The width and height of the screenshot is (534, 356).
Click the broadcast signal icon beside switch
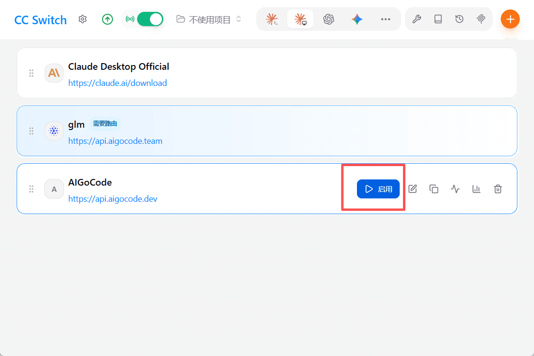pos(130,19)
